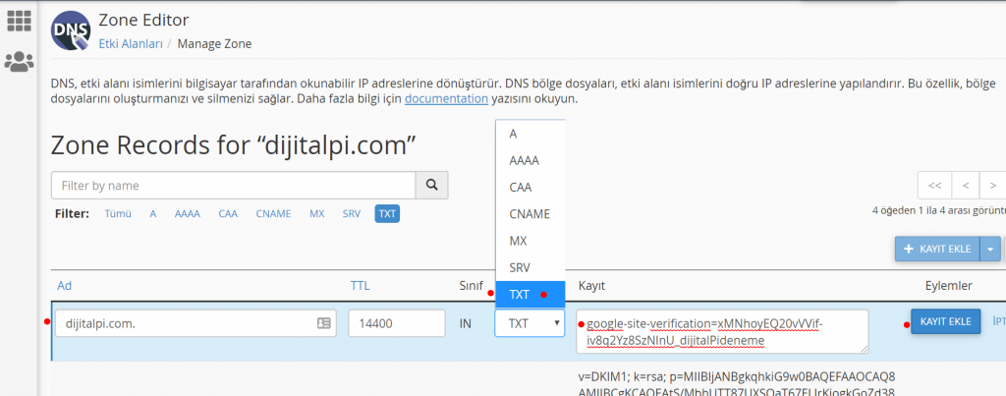The height and width of the screenshot is (396, 1006).
Task: Filter records by AAAA type
Action: coord(188,214)
